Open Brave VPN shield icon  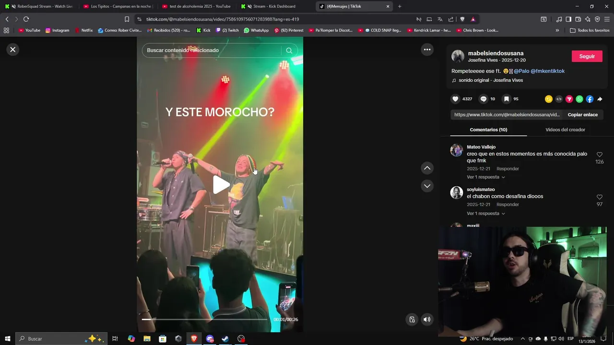(x=597, y=19)
